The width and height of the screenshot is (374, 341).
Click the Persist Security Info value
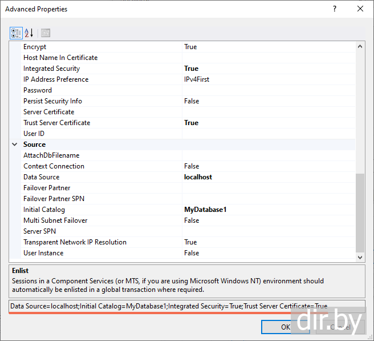pyautogui.click(x=268, y=101)
